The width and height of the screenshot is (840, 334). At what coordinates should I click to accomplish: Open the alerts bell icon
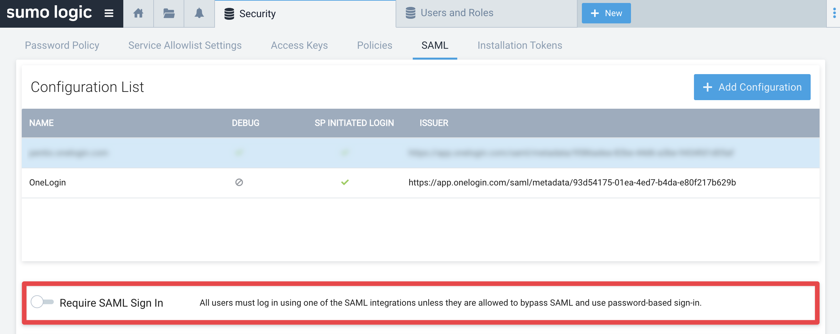(199, 14)
